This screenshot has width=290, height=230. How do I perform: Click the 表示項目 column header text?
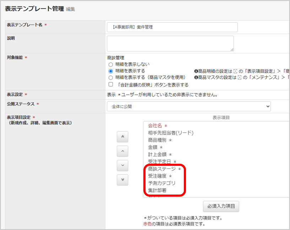[x=221, y=118]
